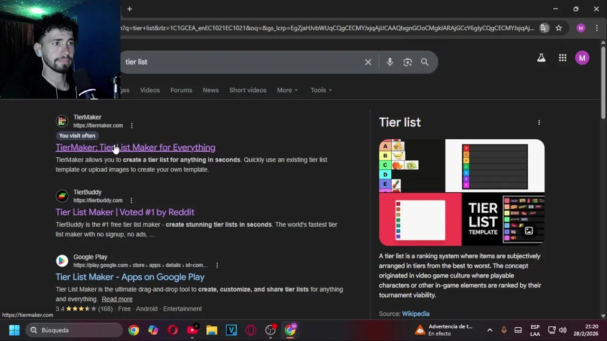This screenshot has height=341, width=607.
Task: Submit search with magnifying glass icon
Action: (x=425, y=62)
